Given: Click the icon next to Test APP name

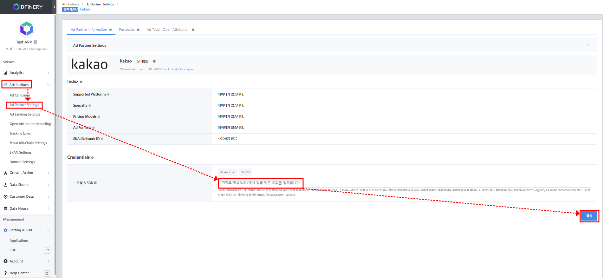Looking at the screenshot, I should click(x=35, y=42).
